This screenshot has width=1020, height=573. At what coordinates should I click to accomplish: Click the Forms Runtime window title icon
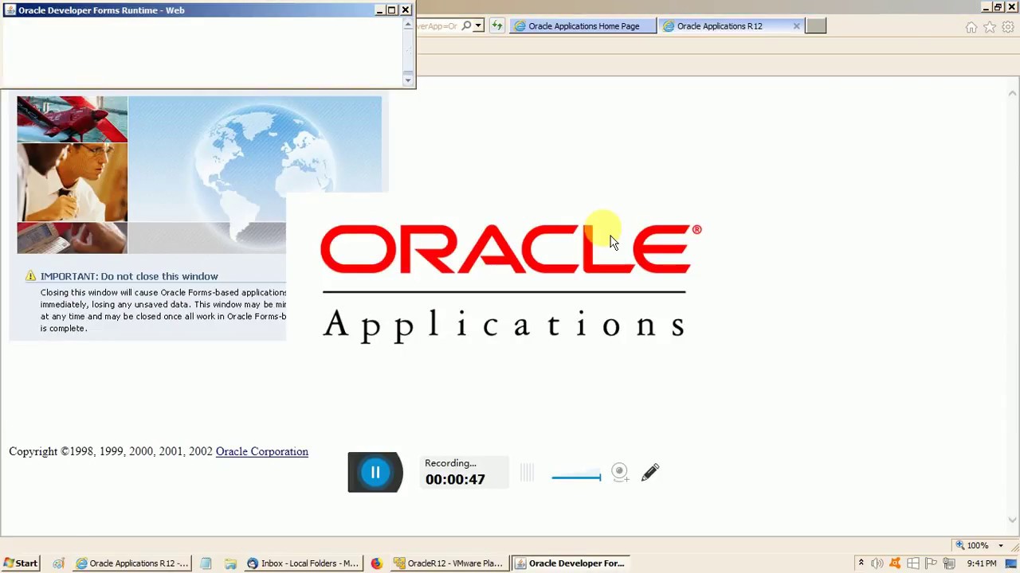[x=10, y=10]
